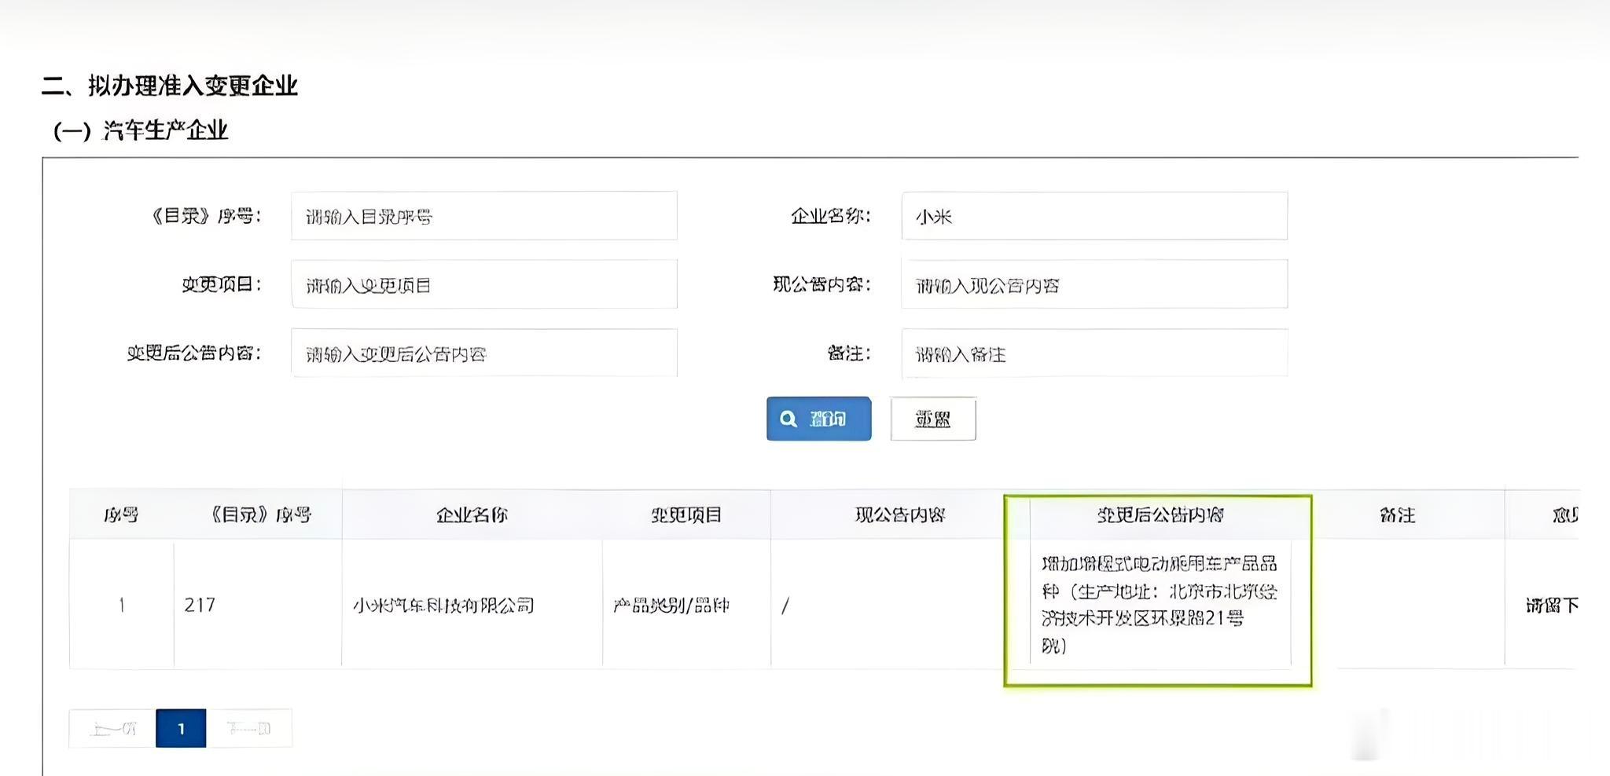This screenshot has height=776, width=1610.
Task: Click the 序号 column header
Action: point(121,515)
